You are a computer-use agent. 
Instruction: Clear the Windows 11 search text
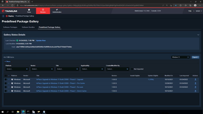click(188, 57)
